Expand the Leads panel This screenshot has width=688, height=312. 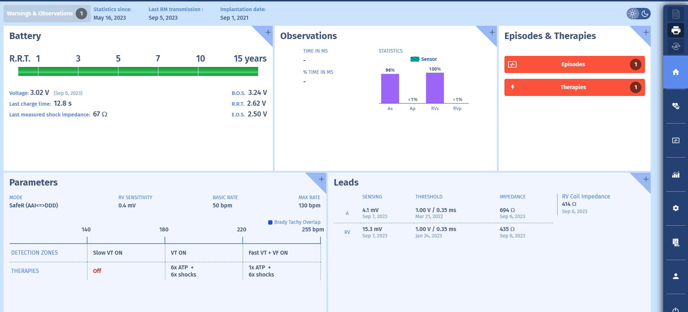[645, 179]
